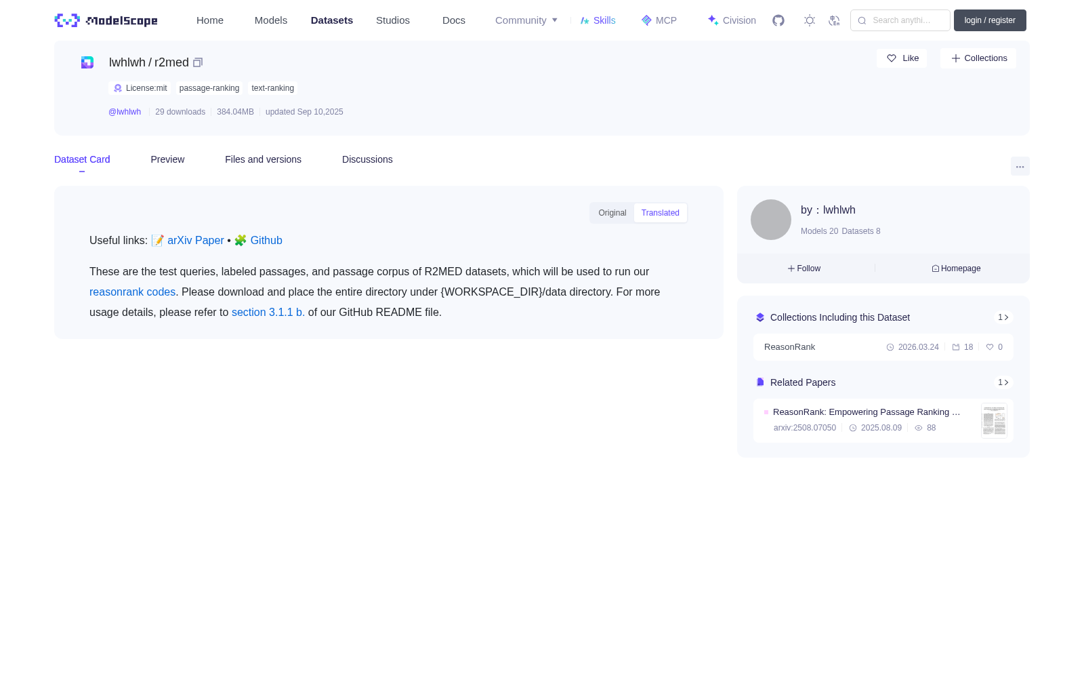Open Studios in navigation
1084x678 pixels.
point(393,20)
